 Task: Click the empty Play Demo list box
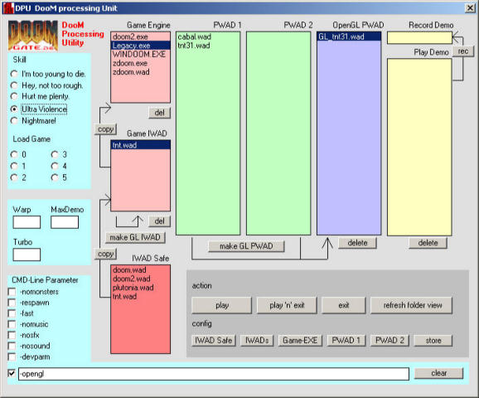(419, 147)
